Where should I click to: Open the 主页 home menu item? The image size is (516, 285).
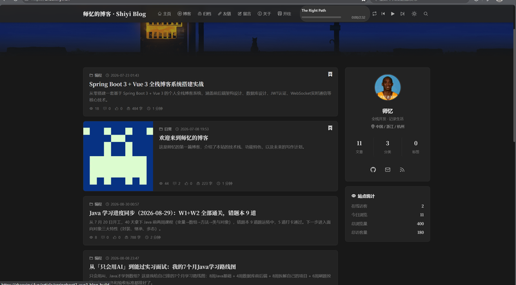pyautogui.click(x=164, y=14)
